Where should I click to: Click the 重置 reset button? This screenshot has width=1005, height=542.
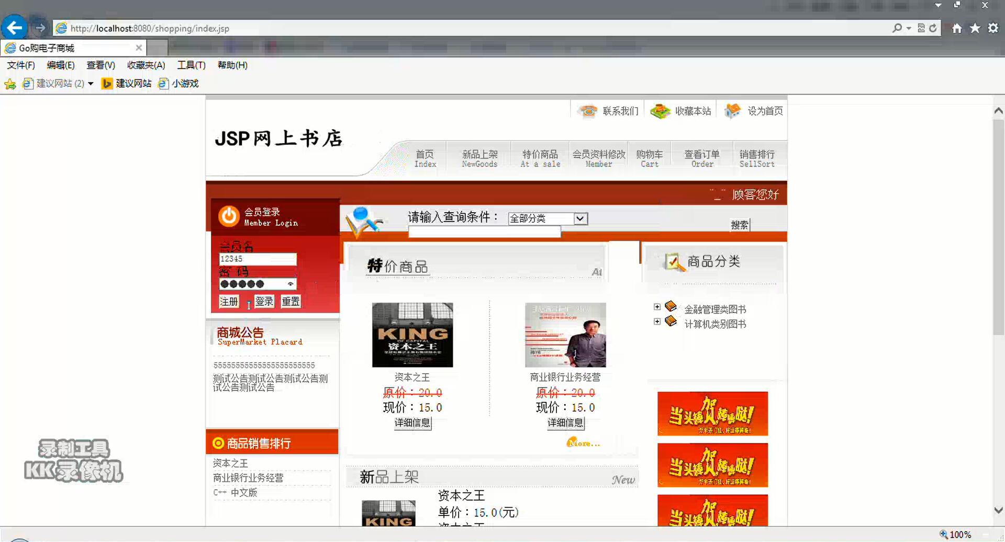pyautogui.click(x=291, y=302)
